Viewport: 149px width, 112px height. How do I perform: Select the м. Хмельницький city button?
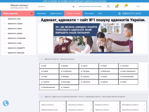[x=128, y=77]
